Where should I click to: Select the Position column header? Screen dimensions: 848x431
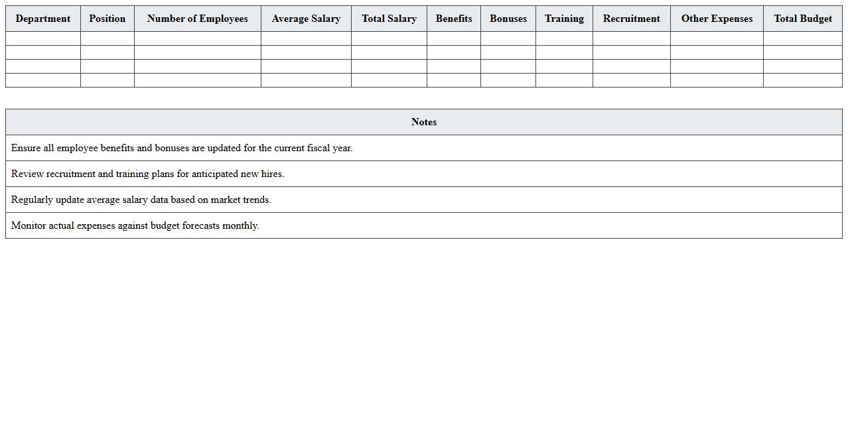click(x=107, y=19)
